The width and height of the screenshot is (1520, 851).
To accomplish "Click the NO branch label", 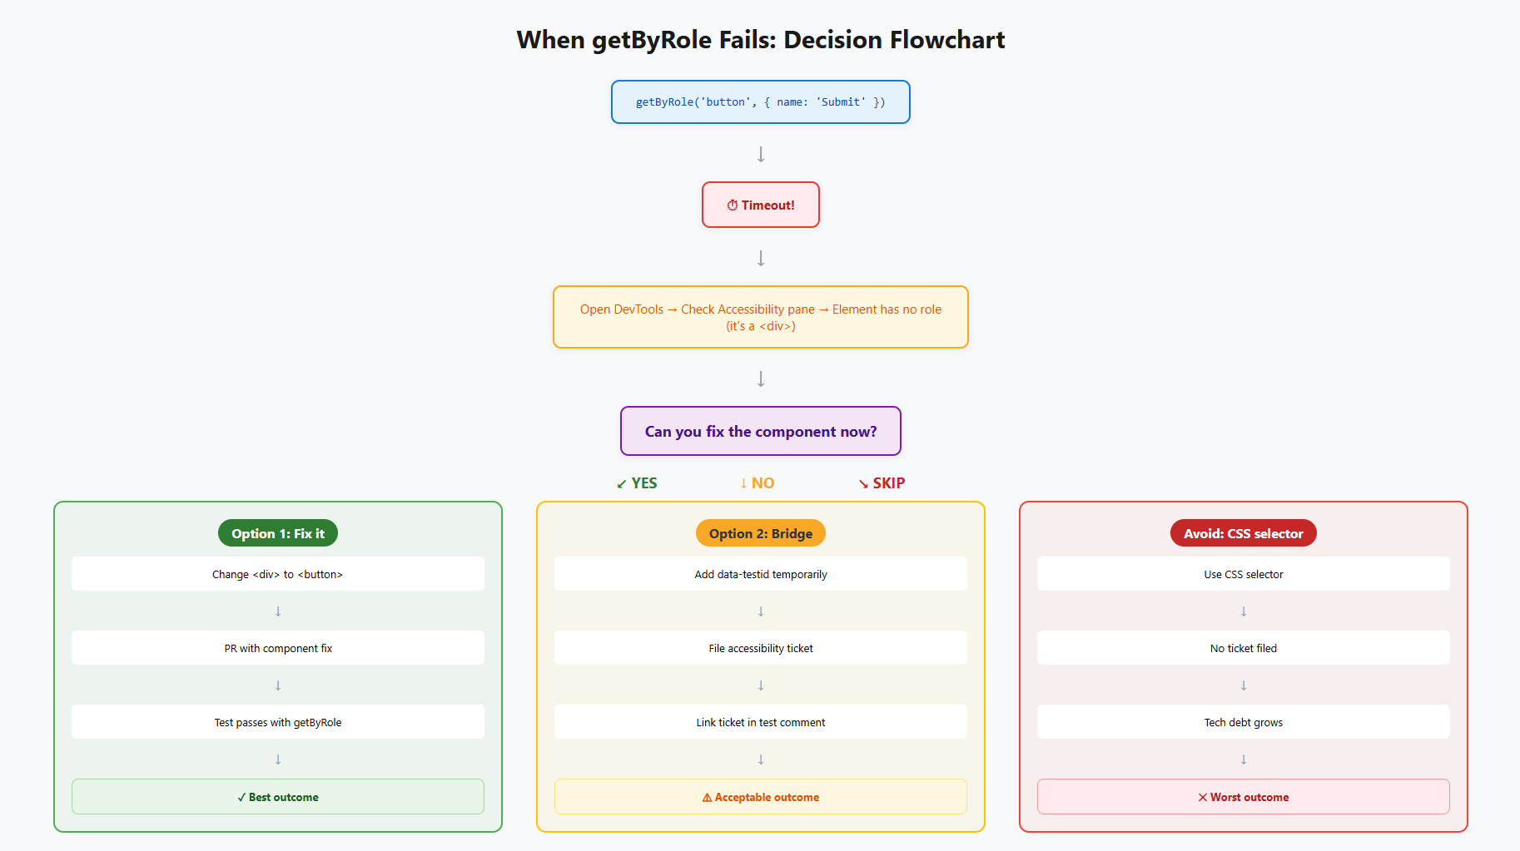I will pyautogui.click(x=757, y=483).
